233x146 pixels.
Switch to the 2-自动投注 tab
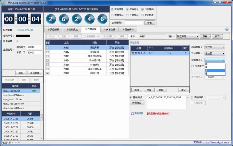[x=73, y=29]
